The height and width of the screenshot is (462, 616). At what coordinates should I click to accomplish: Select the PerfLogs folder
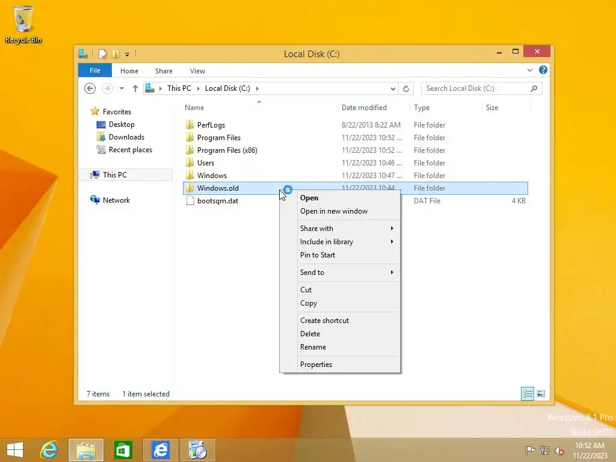click(x=211, y=125)
